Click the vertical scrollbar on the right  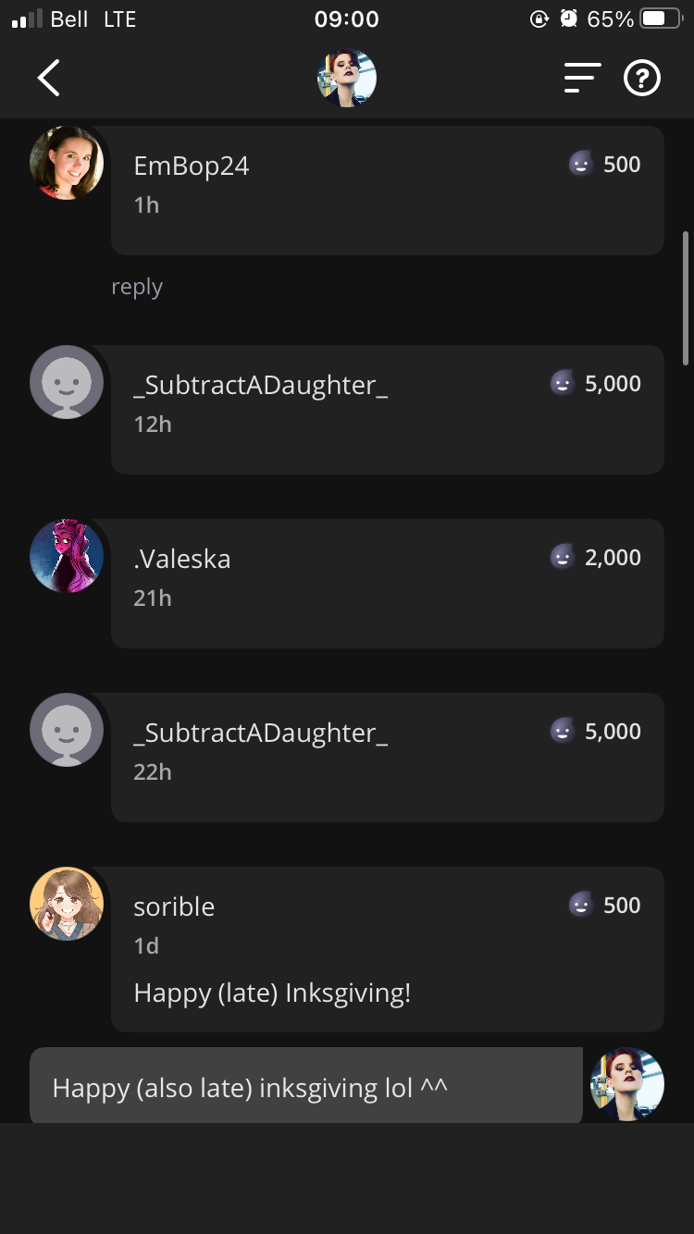click(x=686, y=298)
